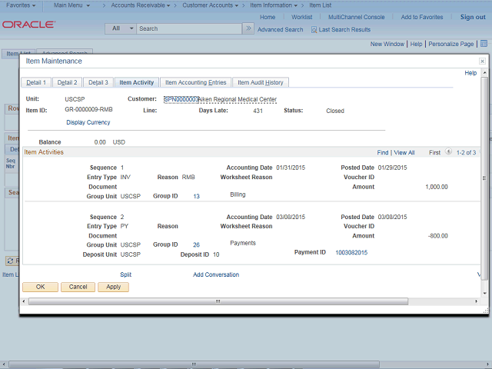
Task: Open Payment ID 1003082015 link
Action: (351, 252)
